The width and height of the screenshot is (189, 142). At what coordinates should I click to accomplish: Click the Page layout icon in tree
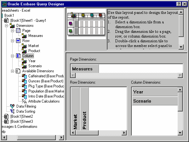point(18,31)
